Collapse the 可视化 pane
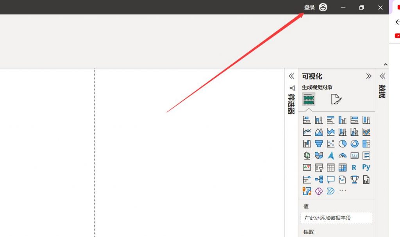The height and width of the screenshot is (237, 400). pyautogui.click(x=369, y=76)
